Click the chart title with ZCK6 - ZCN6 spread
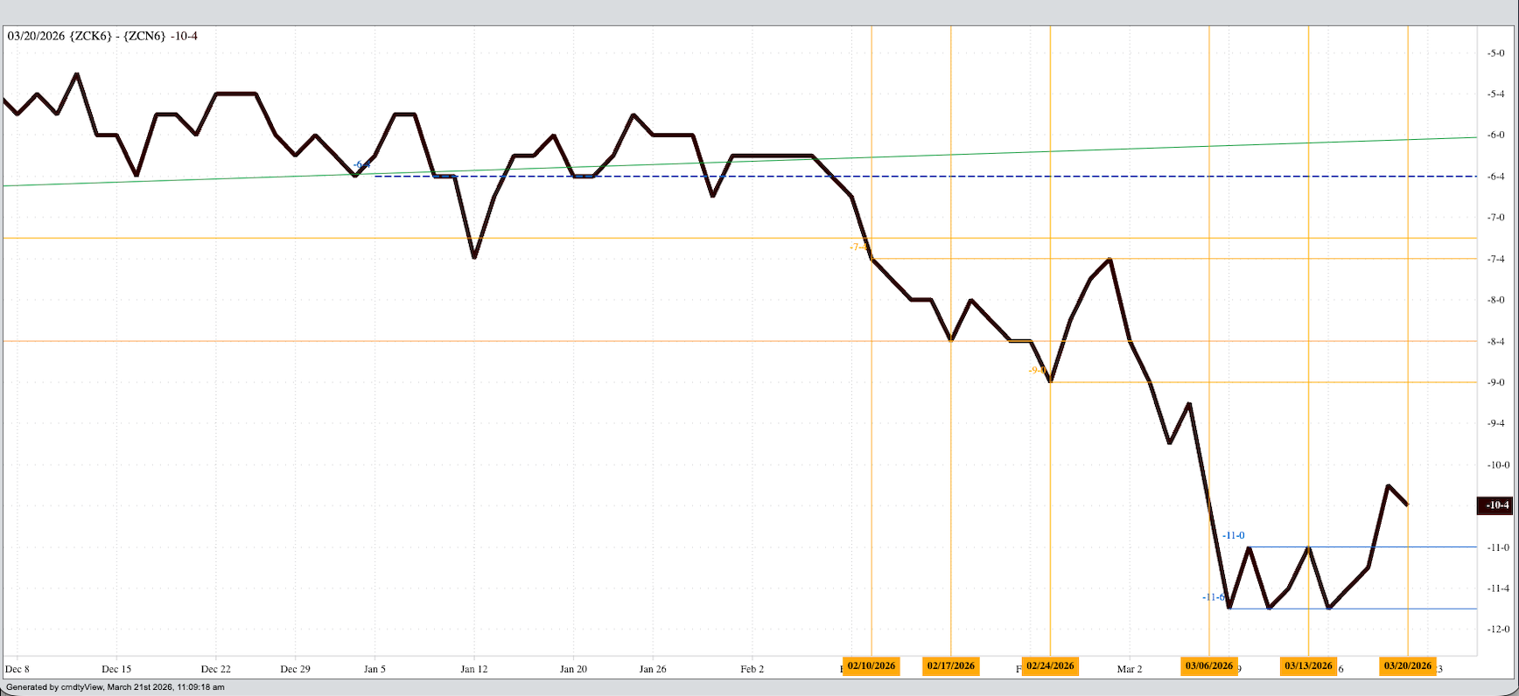This screenshot has width=1519, height=696. coord(102,36)
